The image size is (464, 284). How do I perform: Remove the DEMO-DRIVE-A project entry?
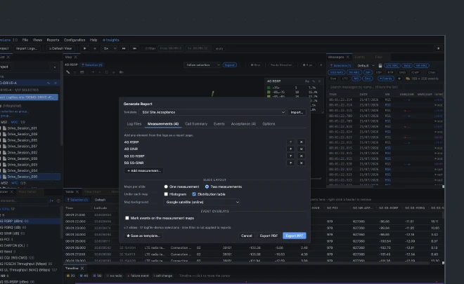(56, 83)
